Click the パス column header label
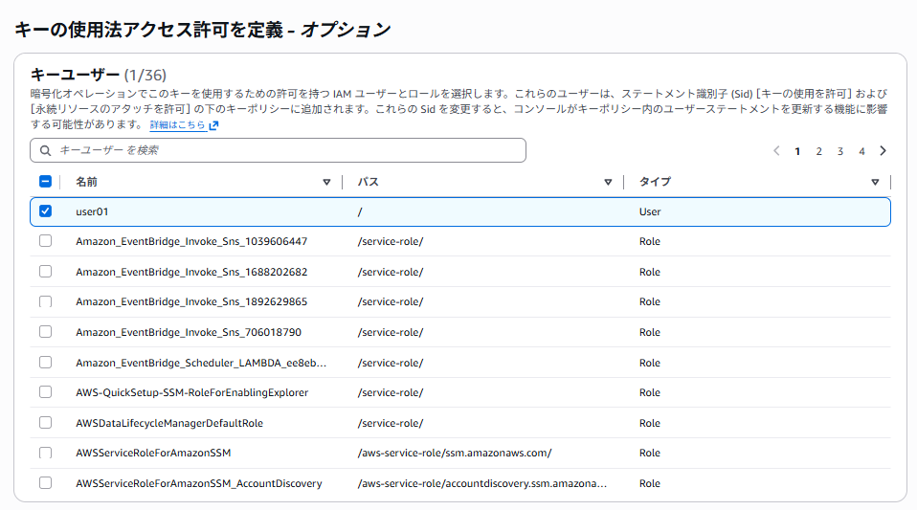Image resolution: width=917 pixels, height=510 pixels. (369, 182)
